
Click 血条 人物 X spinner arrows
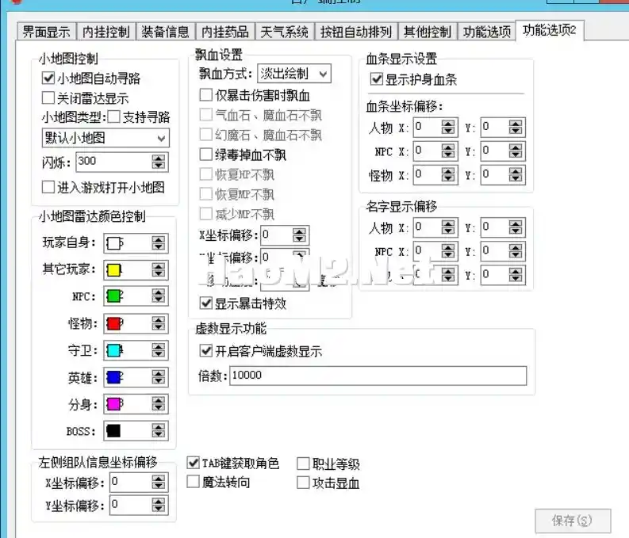pyautogui.click(x=448, y=128)
